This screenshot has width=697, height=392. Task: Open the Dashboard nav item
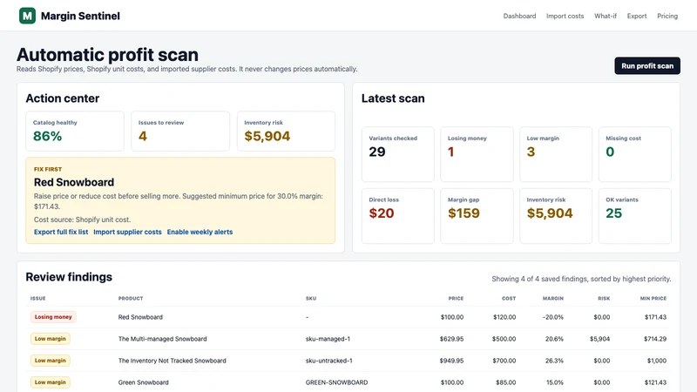point(519,16)
